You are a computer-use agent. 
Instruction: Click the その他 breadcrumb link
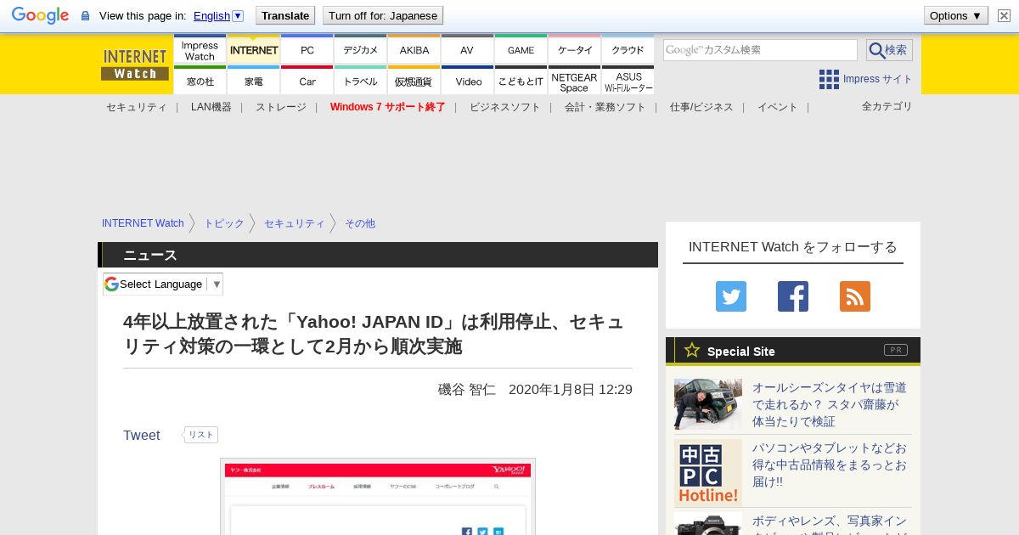click(x=360, y=223)
